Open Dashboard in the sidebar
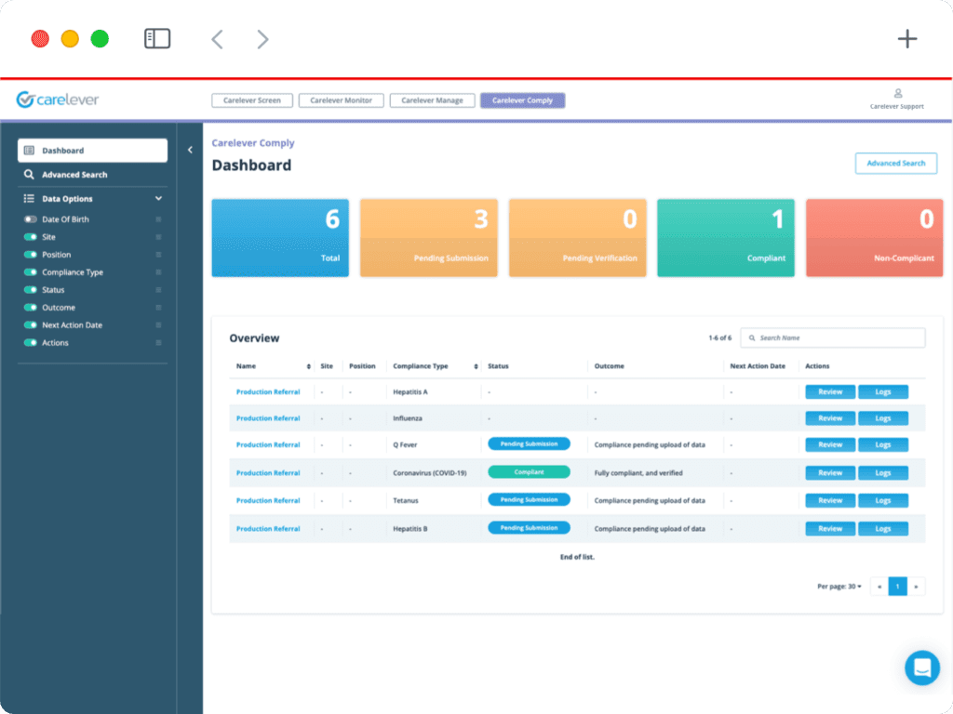This screenshot has height=714, width=953. pos(92,151)
